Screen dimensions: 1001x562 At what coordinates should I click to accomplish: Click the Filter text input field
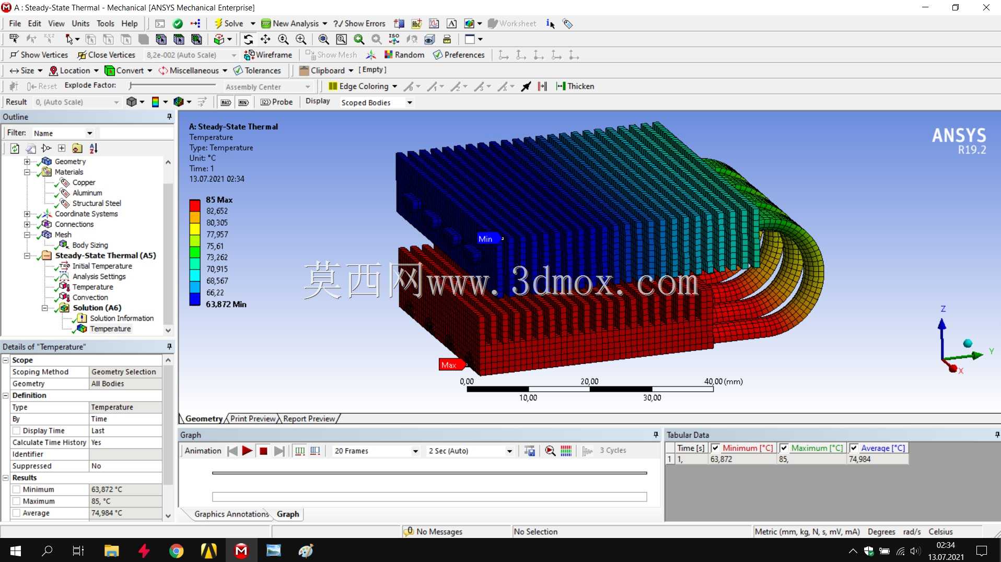[136, 133]
